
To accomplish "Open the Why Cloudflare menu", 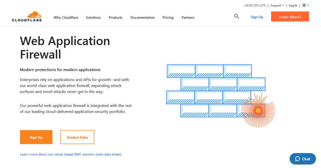I will [x=66, y=17].
